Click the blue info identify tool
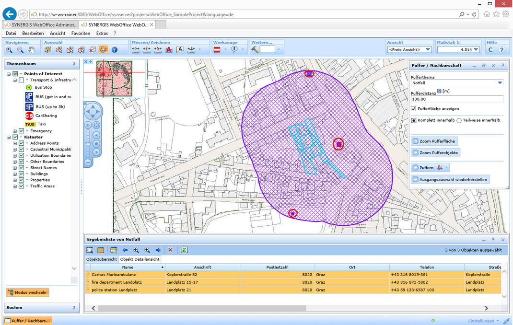The height and width of the screenshot is (325, 513). tap(115, 50)
